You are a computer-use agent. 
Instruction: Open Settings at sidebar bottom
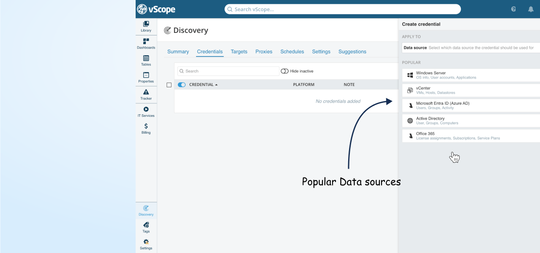click(146, 245)
